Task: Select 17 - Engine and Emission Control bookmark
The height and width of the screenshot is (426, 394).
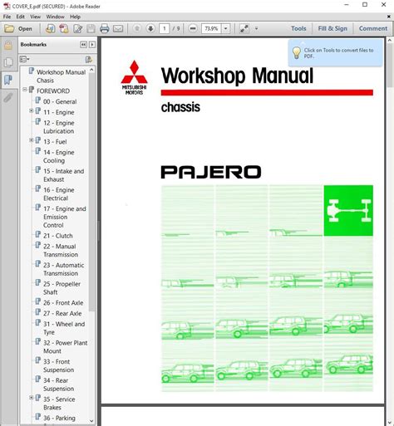Action: point(65,217)
